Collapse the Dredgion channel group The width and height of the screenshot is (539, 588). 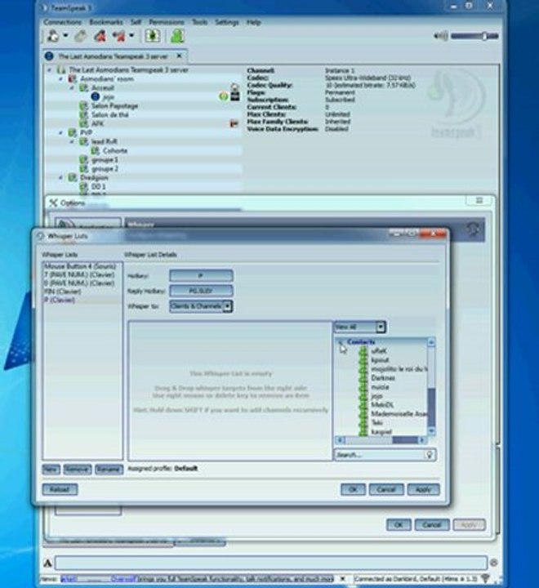(x=60, y=178)
